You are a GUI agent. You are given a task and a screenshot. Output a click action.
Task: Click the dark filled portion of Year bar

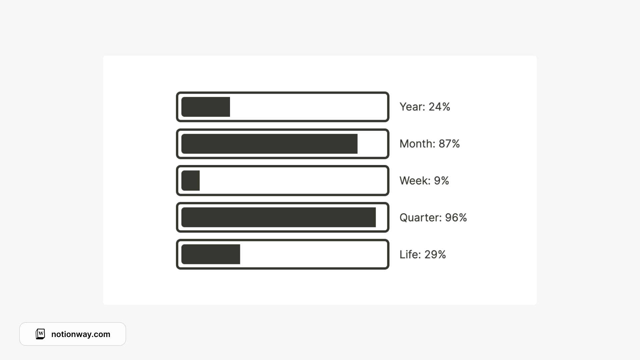[x=206, y=107]
